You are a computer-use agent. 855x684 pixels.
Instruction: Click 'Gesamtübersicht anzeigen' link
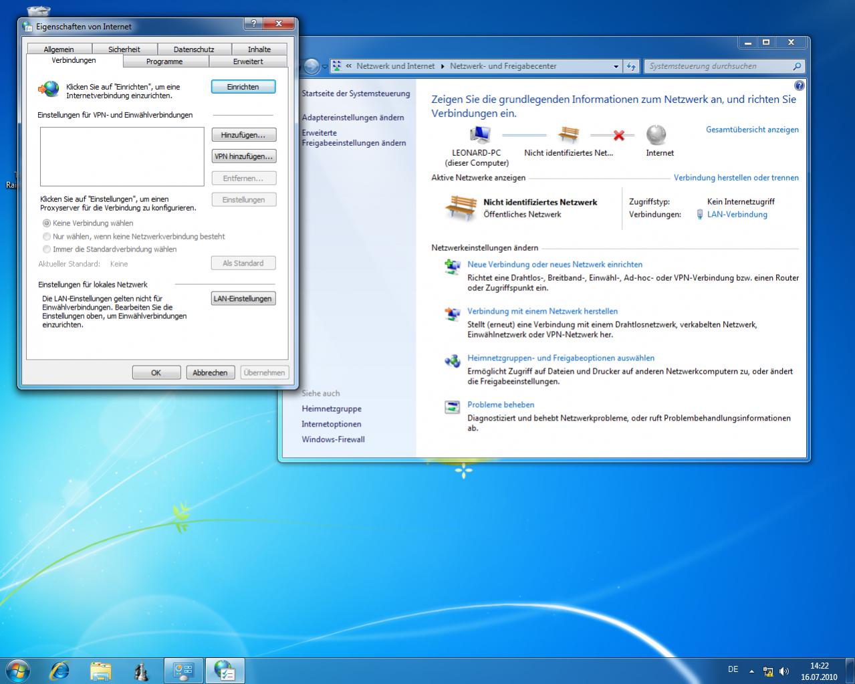coord(752,130)
